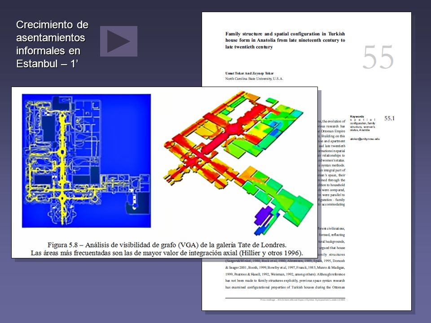431x323 pixels.
Task: Click the 'Keywords' heading in the paper
Action: (x=357, y=117)
